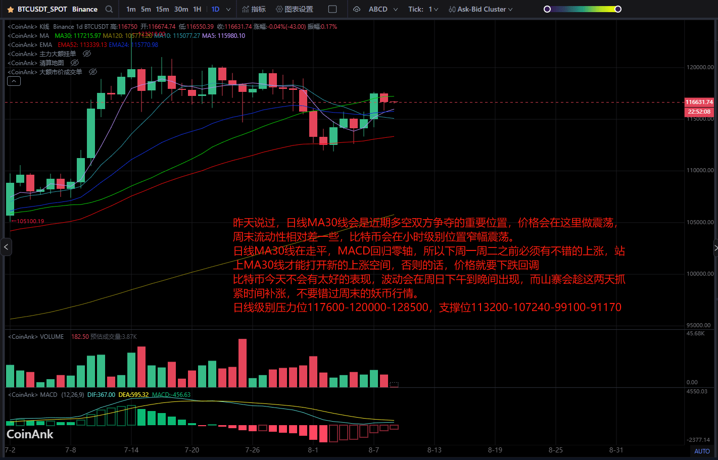
Task: Open the Ask-Bid Cluster dropdown
Action: (x=510, y=10)
